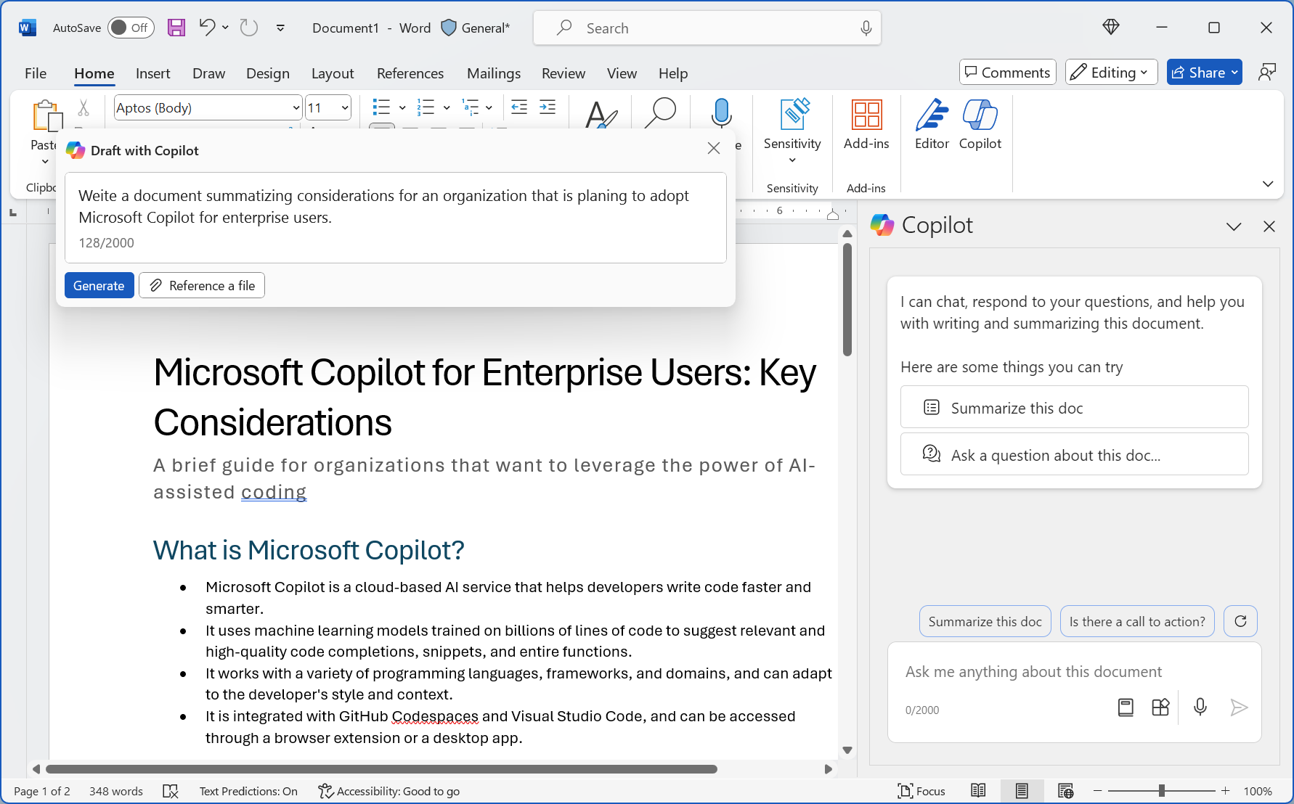Viewport: 1294px width, 804px height.
Task: Click the Copilot send arrow icon
Action: pos(1239,707)
